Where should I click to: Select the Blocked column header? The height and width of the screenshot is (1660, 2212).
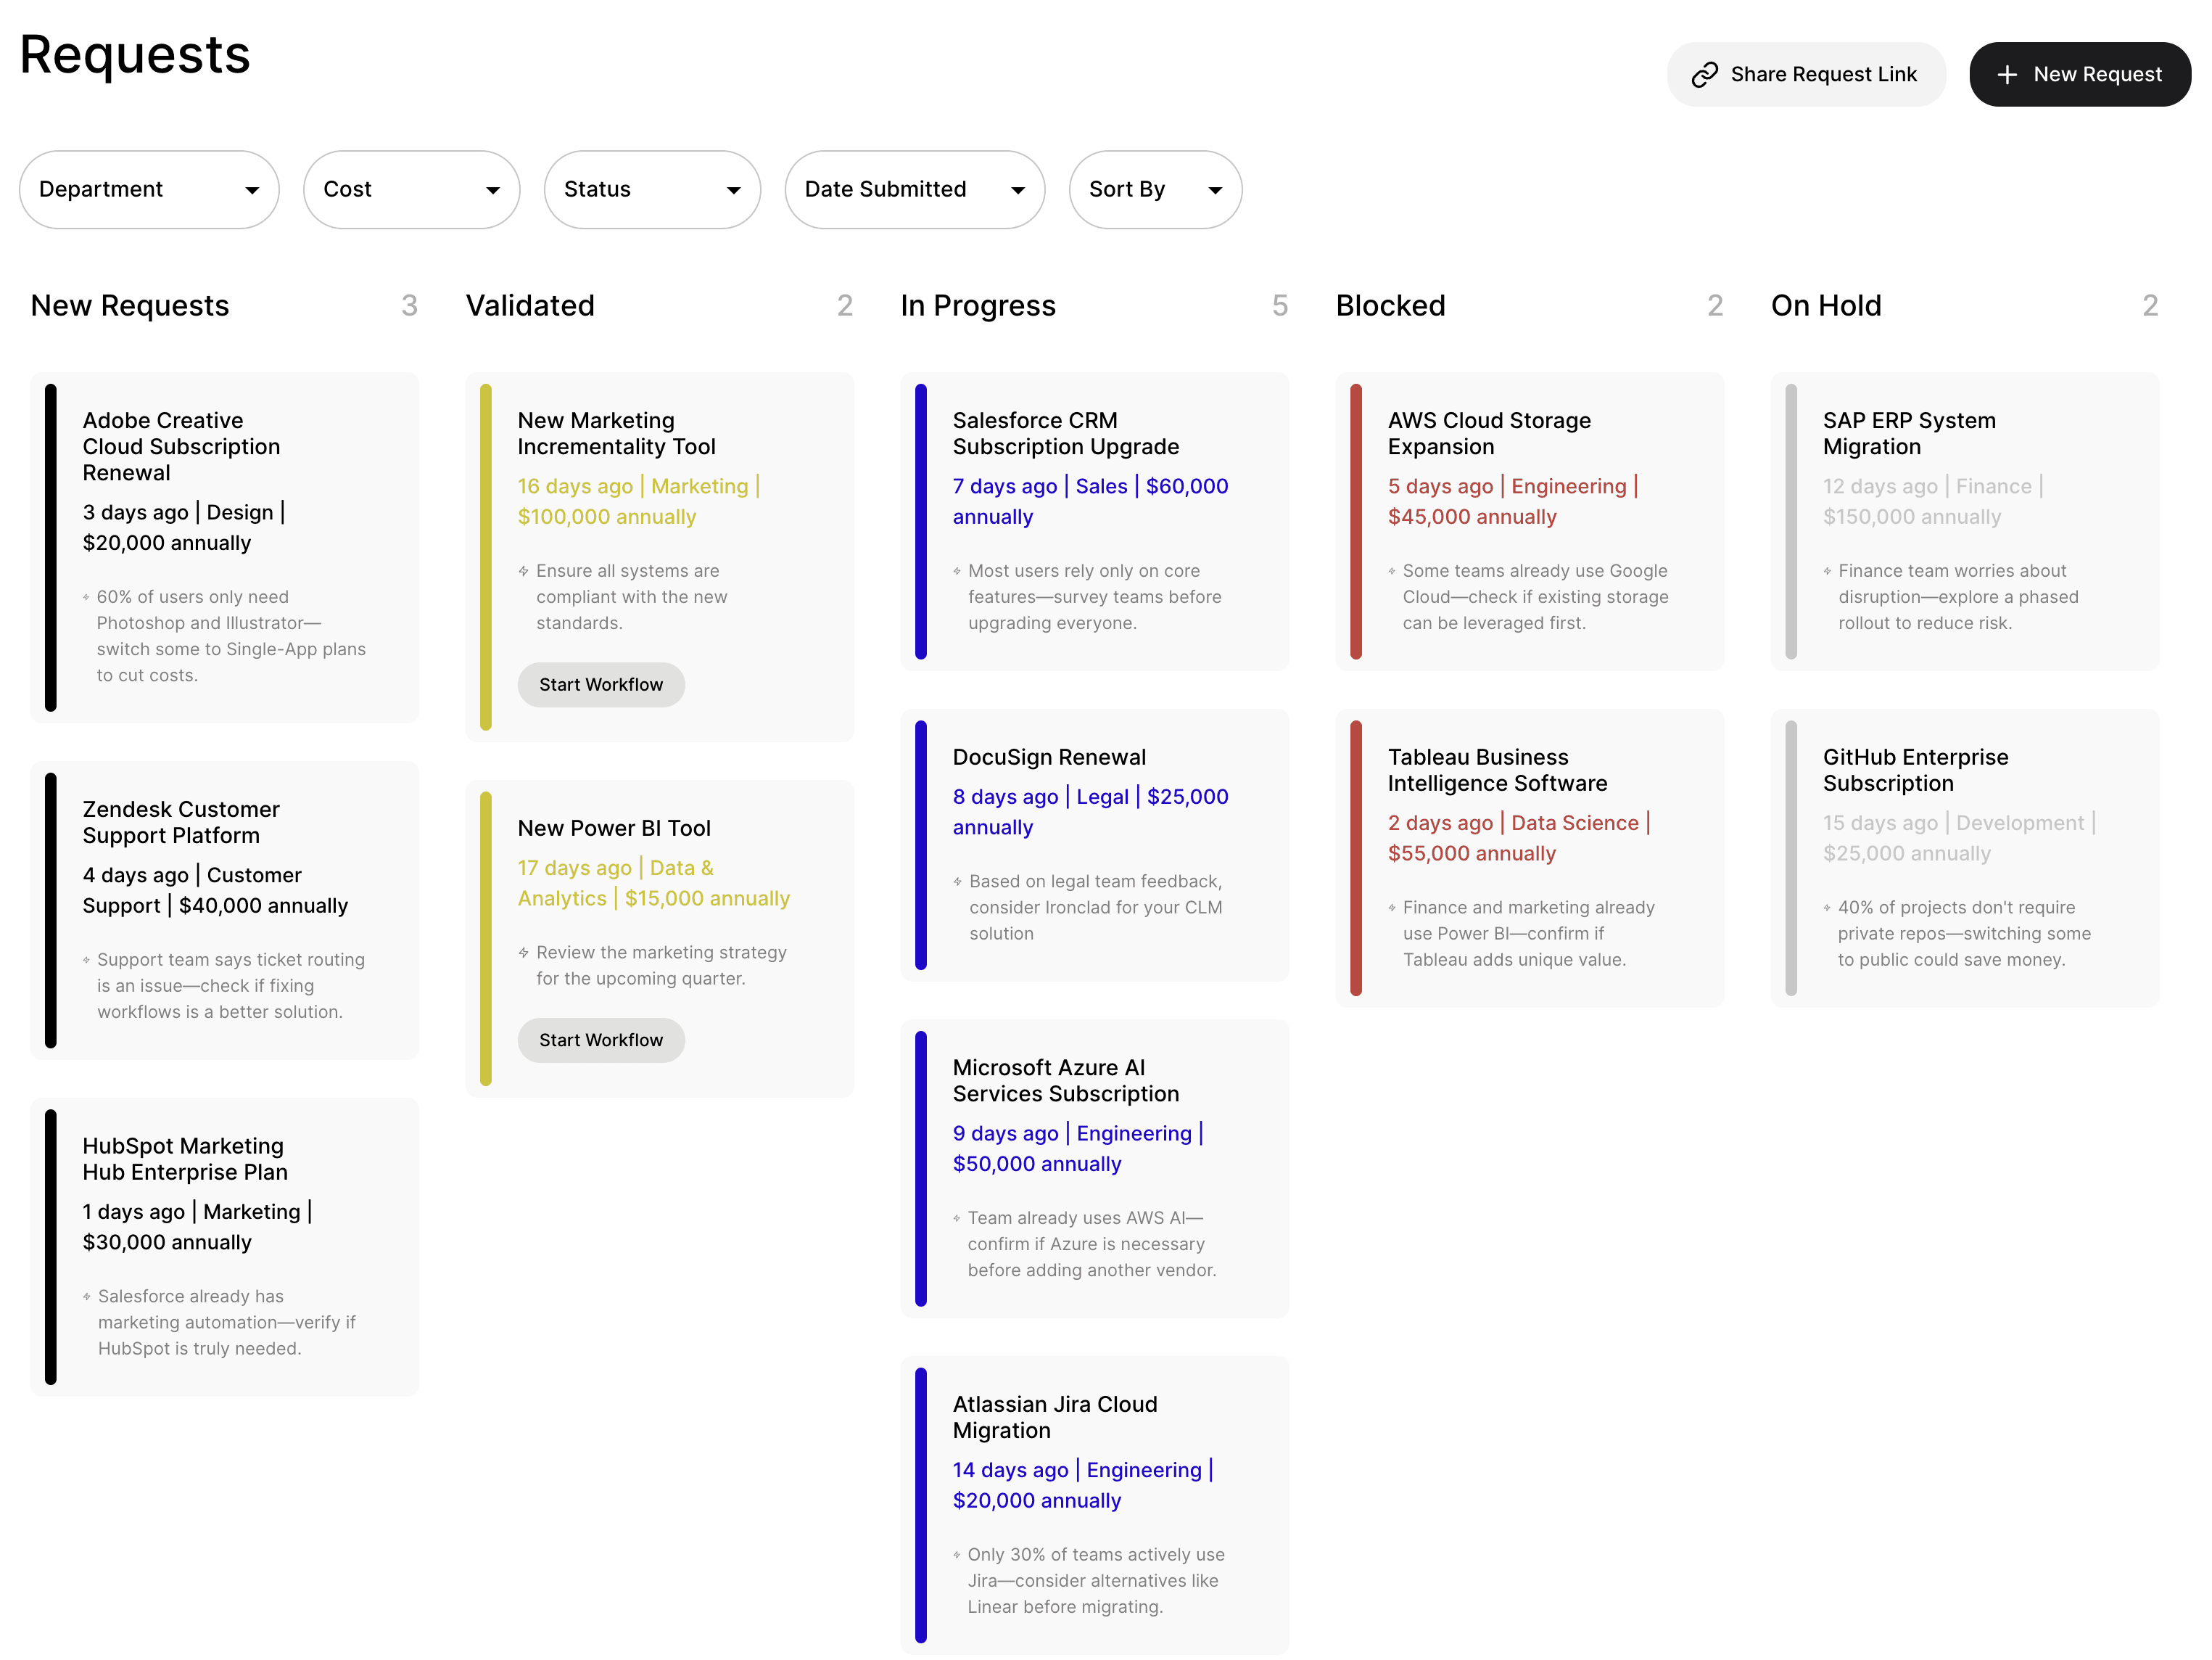coord(1390,306)
